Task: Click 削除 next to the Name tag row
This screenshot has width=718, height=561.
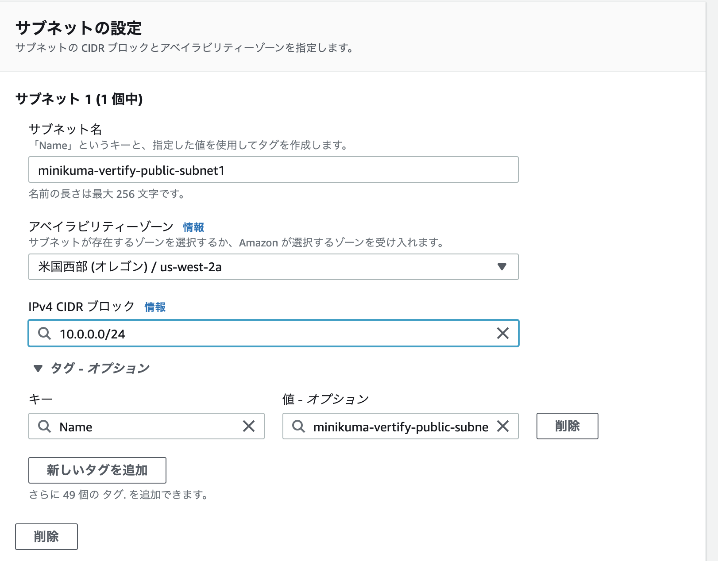Action: [567, 426]
